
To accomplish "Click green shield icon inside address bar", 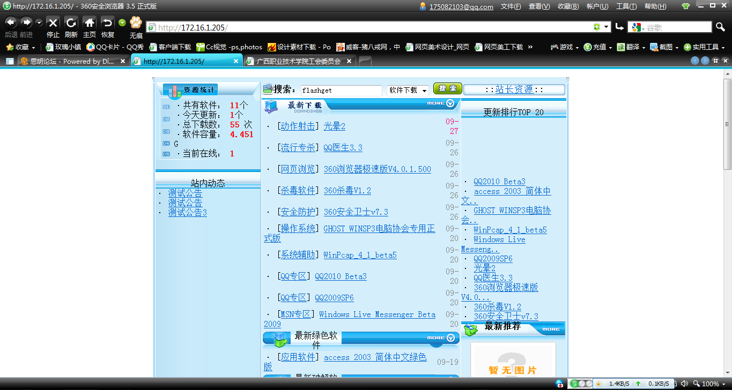I will 597,27.
